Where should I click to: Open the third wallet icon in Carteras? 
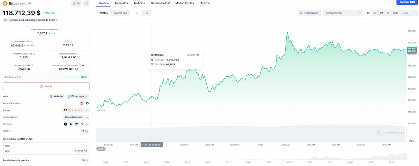click(76, 124)
